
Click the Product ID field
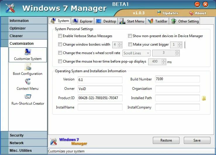pyautogui.click(x=100, y=98)
